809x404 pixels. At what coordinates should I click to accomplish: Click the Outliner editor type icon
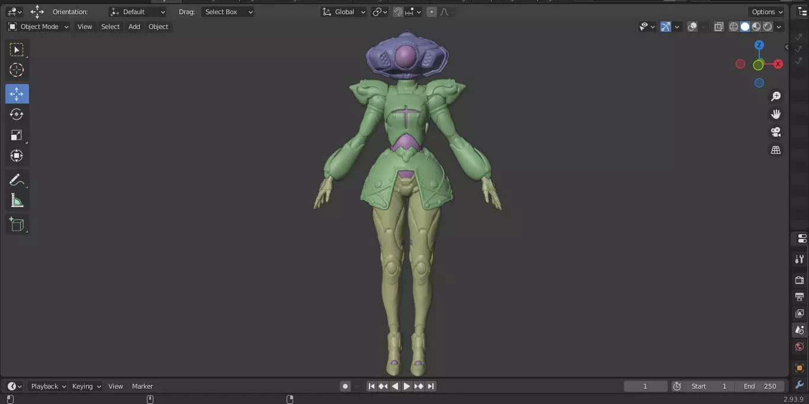801,12
